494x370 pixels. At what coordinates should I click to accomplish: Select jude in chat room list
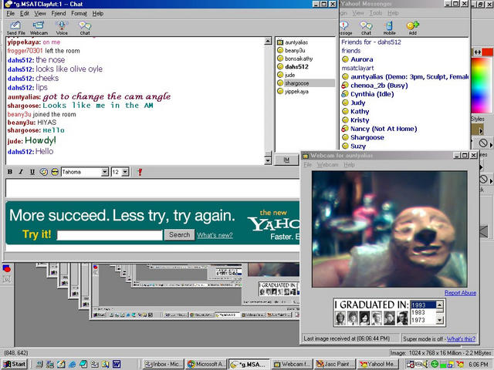point(290,75)
